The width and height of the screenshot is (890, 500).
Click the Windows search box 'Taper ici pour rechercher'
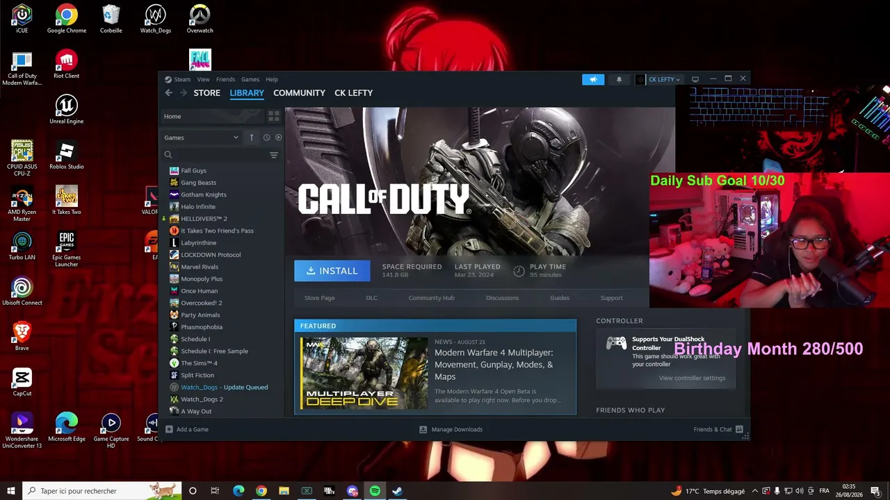(x=102, y=491)
